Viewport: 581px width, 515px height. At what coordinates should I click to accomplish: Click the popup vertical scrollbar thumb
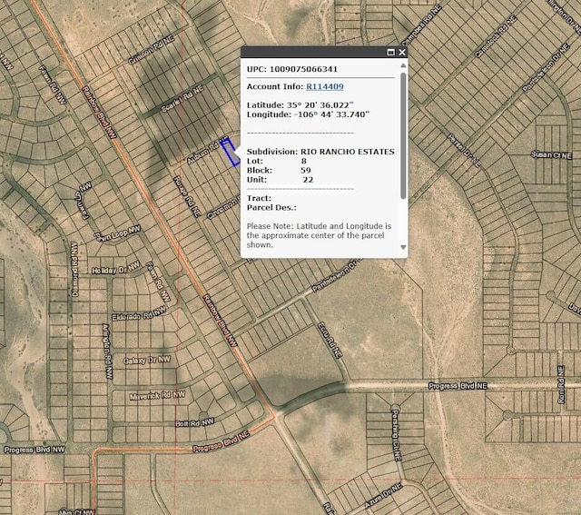[403, 135]
